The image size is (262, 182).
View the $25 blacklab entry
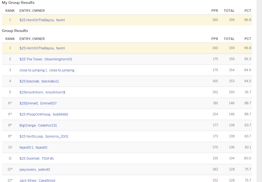click(x=30, y=81)
